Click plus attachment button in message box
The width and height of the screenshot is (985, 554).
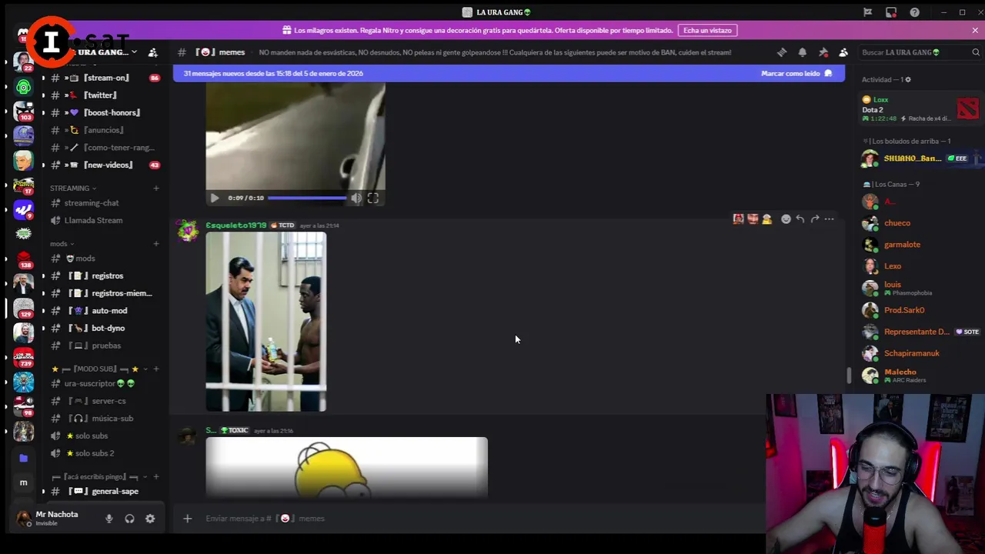point(187,519)
